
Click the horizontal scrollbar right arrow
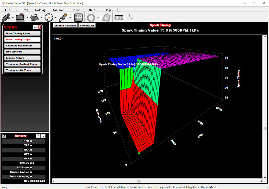[x=262, y=181]
